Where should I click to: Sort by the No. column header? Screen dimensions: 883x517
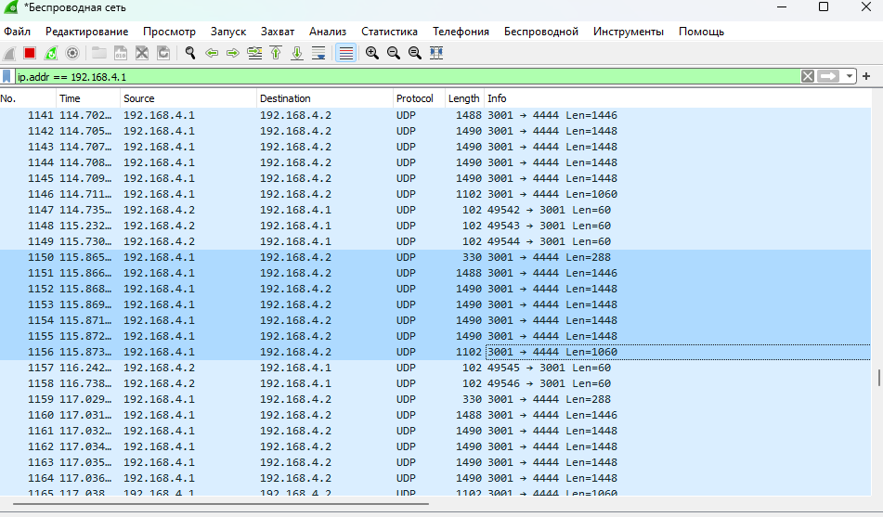pos(28,98)
